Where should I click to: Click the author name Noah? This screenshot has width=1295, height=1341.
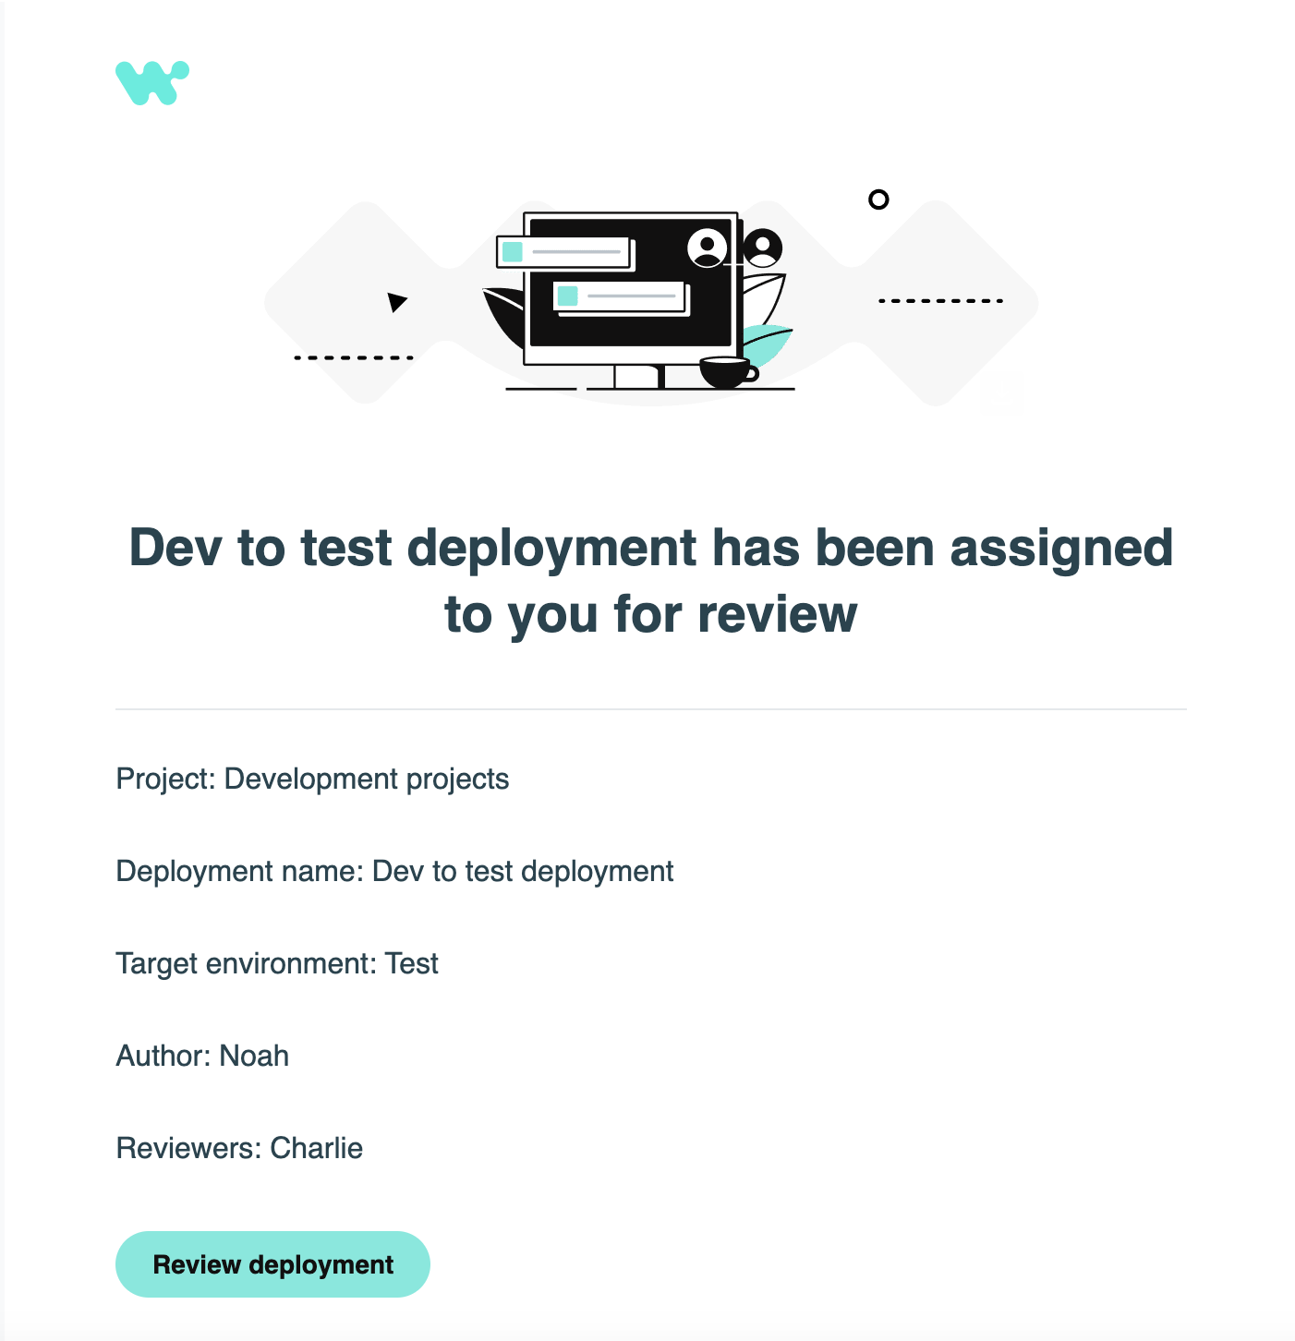253,1055
